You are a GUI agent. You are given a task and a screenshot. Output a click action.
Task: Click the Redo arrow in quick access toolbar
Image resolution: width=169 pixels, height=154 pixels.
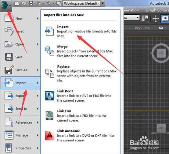point(48,3)
